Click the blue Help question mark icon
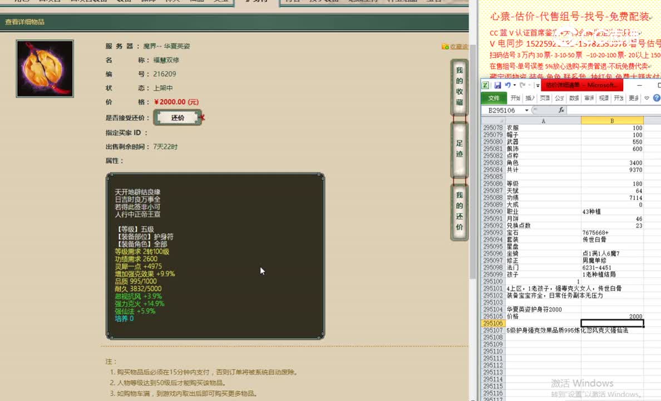661x401 pixels. coord(656,97)
